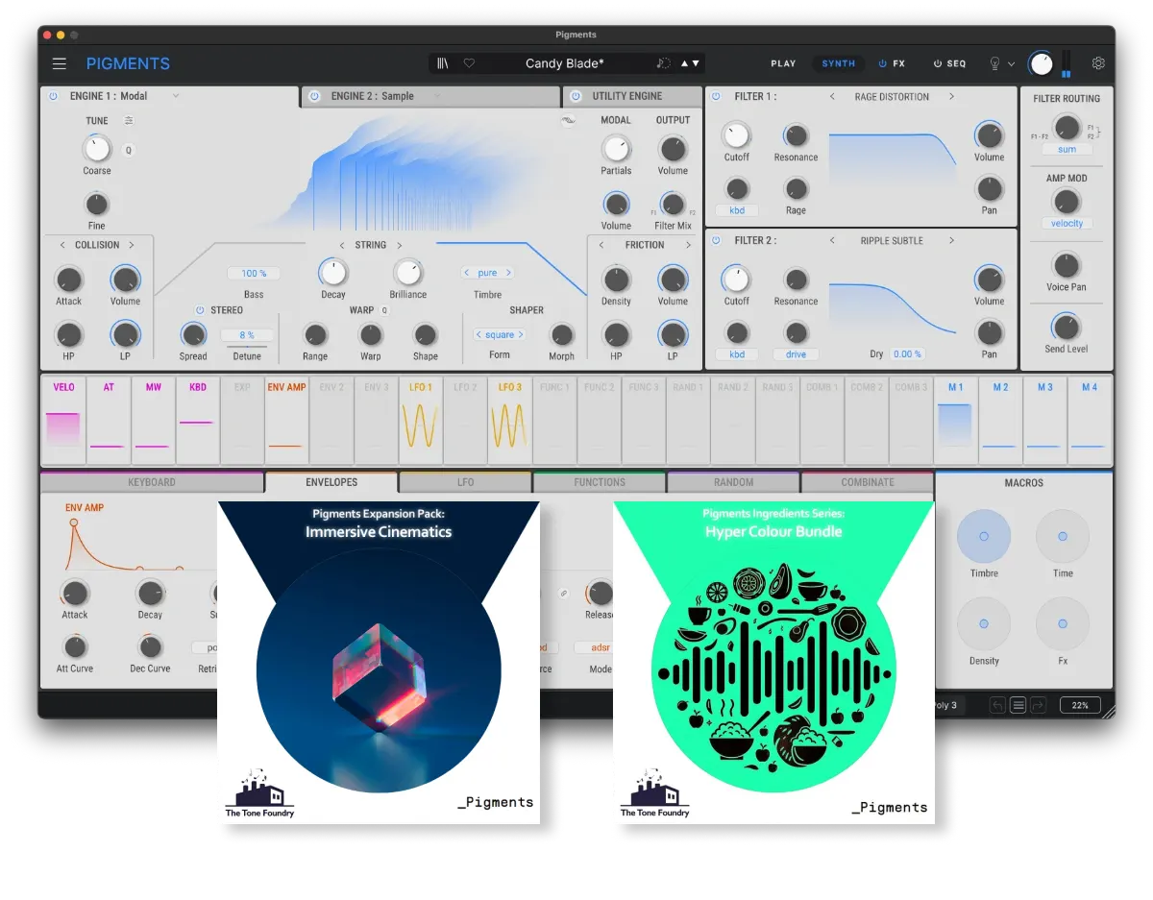This screenshot has height=900, width=1153.
Task: Click the undo arrow in the bottom bar
Action: 996,704
